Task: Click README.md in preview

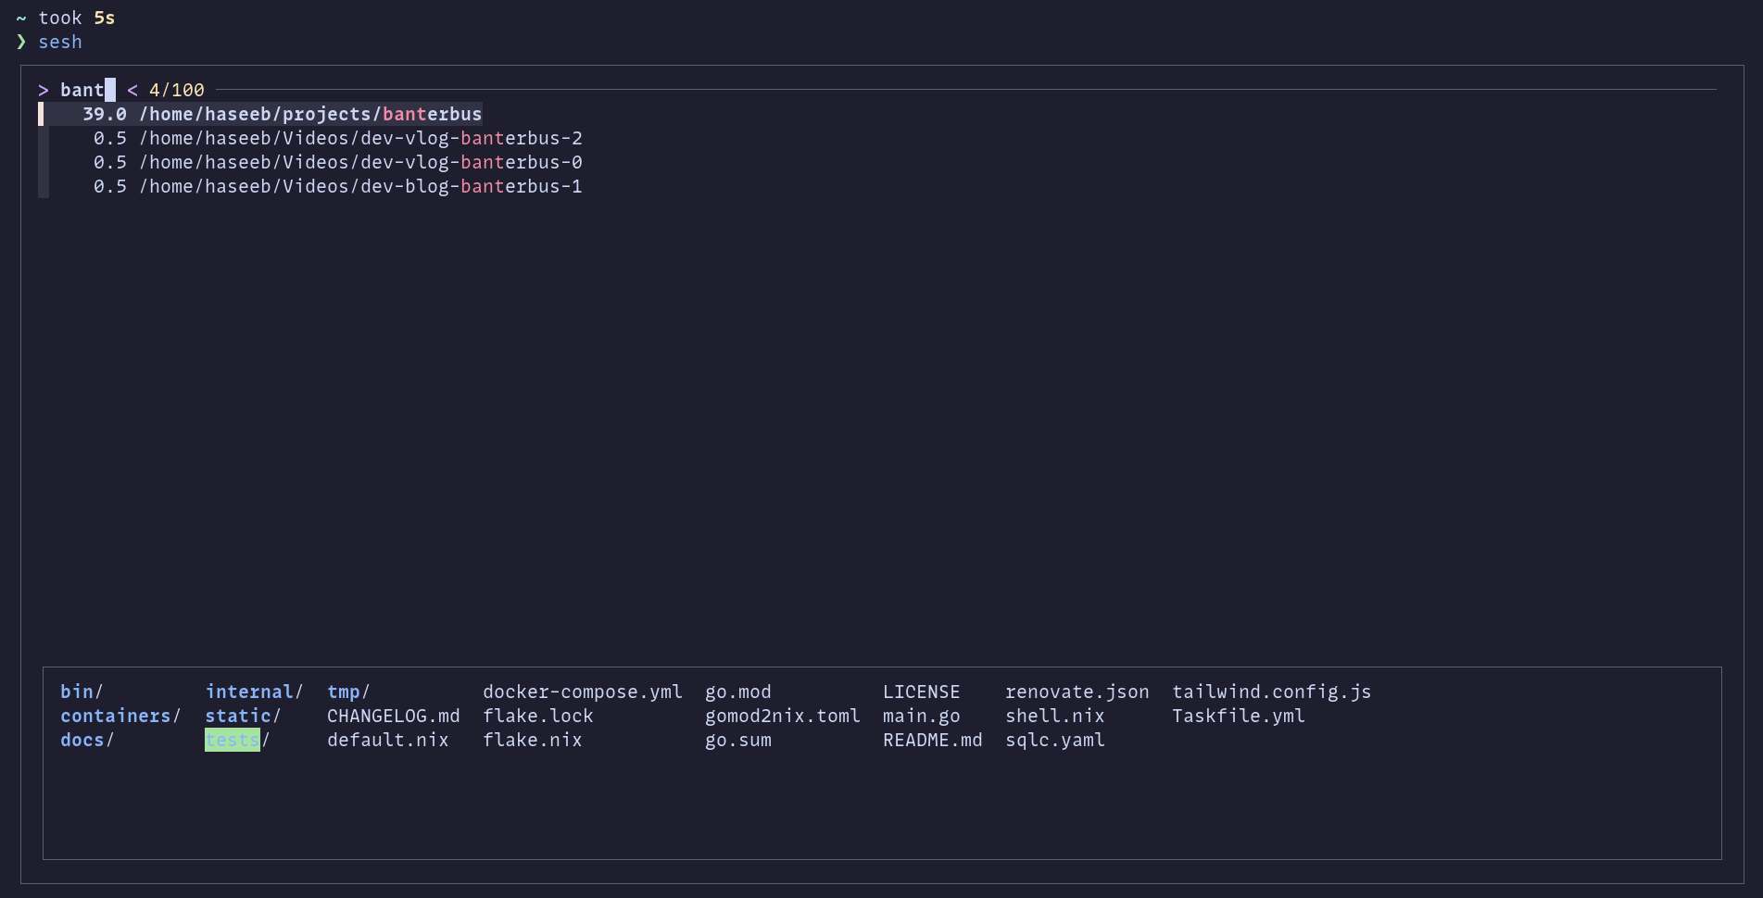Action: [933, 740]
